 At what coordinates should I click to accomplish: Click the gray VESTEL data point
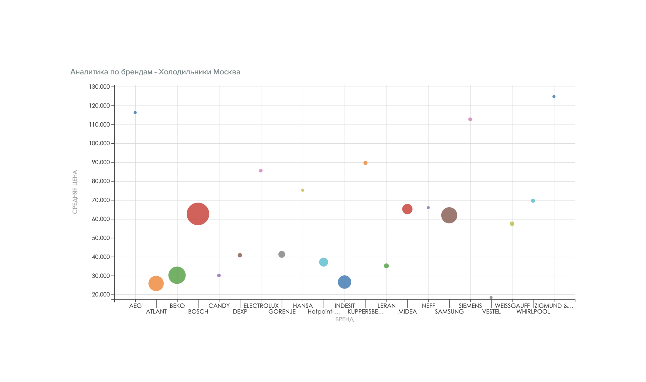tap(491, 298)
